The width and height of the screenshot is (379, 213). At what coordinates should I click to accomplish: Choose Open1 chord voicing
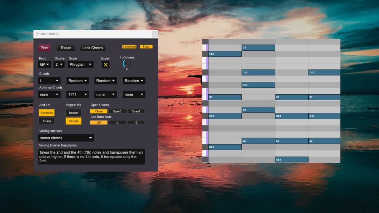coord(117,112)
